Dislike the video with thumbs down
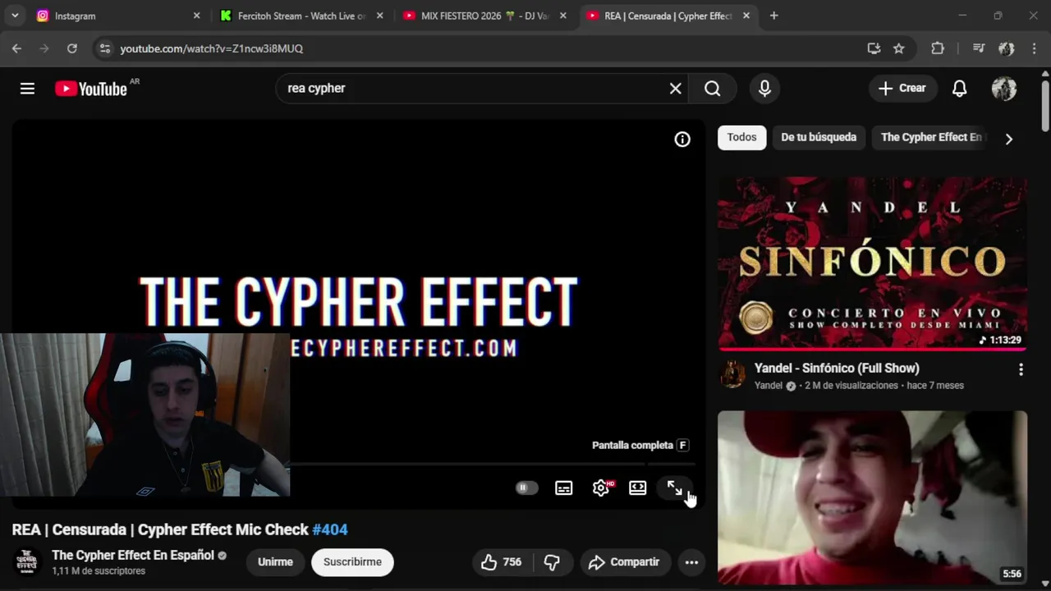This screenshot has height=591, width=1051. click(x=553, y=562)
